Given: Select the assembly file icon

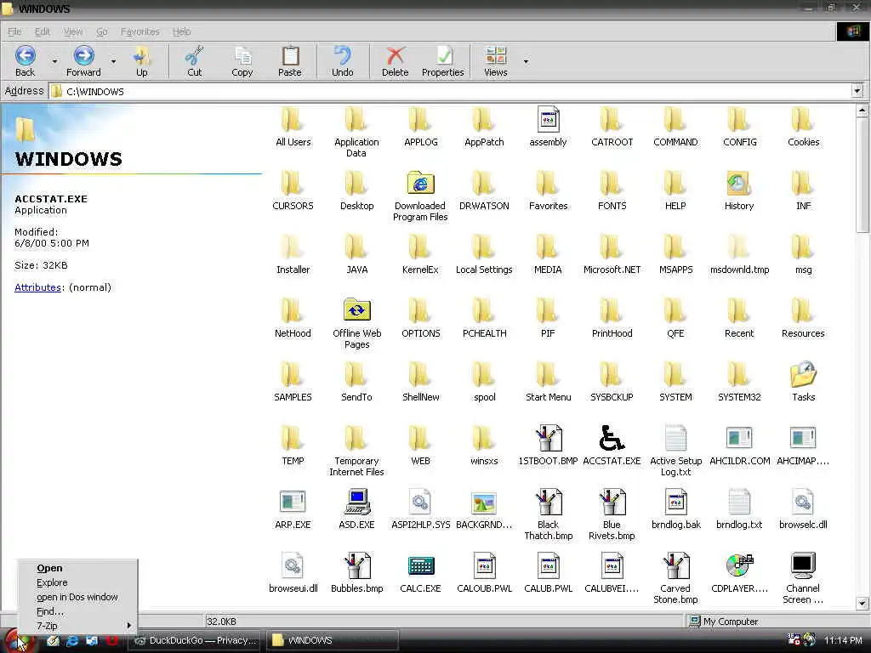Looking at the screenshot, I should tap(549, 119).
